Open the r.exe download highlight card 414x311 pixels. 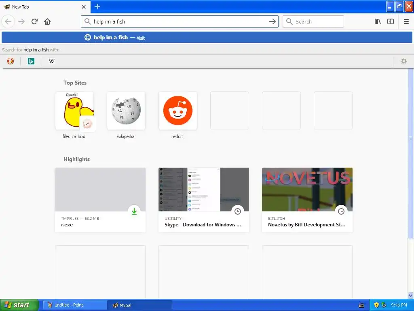[100, 200]
